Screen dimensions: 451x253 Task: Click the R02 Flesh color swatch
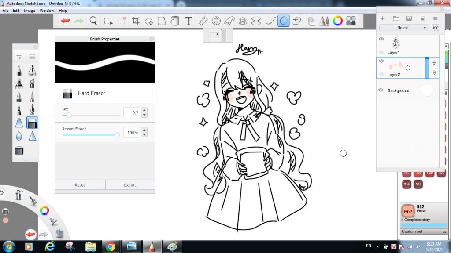(408, 211)
